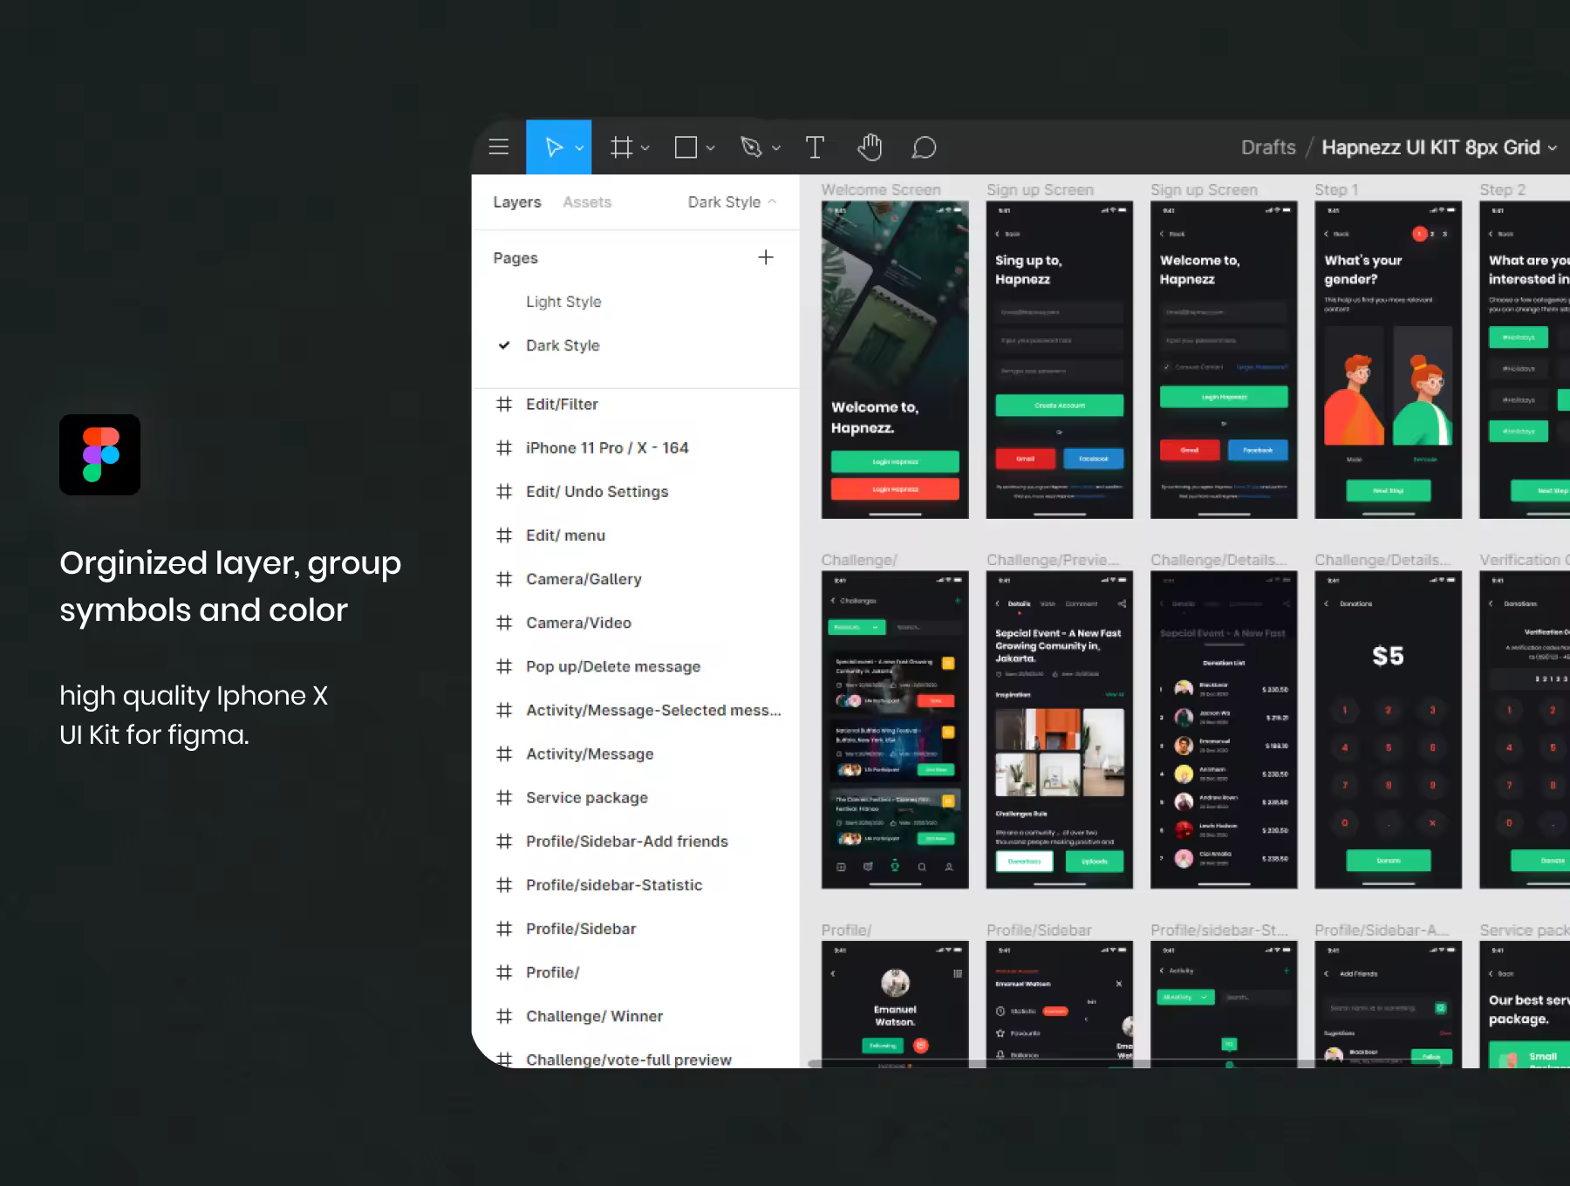Click frame icon beside Service package layer

coord(504,798)
